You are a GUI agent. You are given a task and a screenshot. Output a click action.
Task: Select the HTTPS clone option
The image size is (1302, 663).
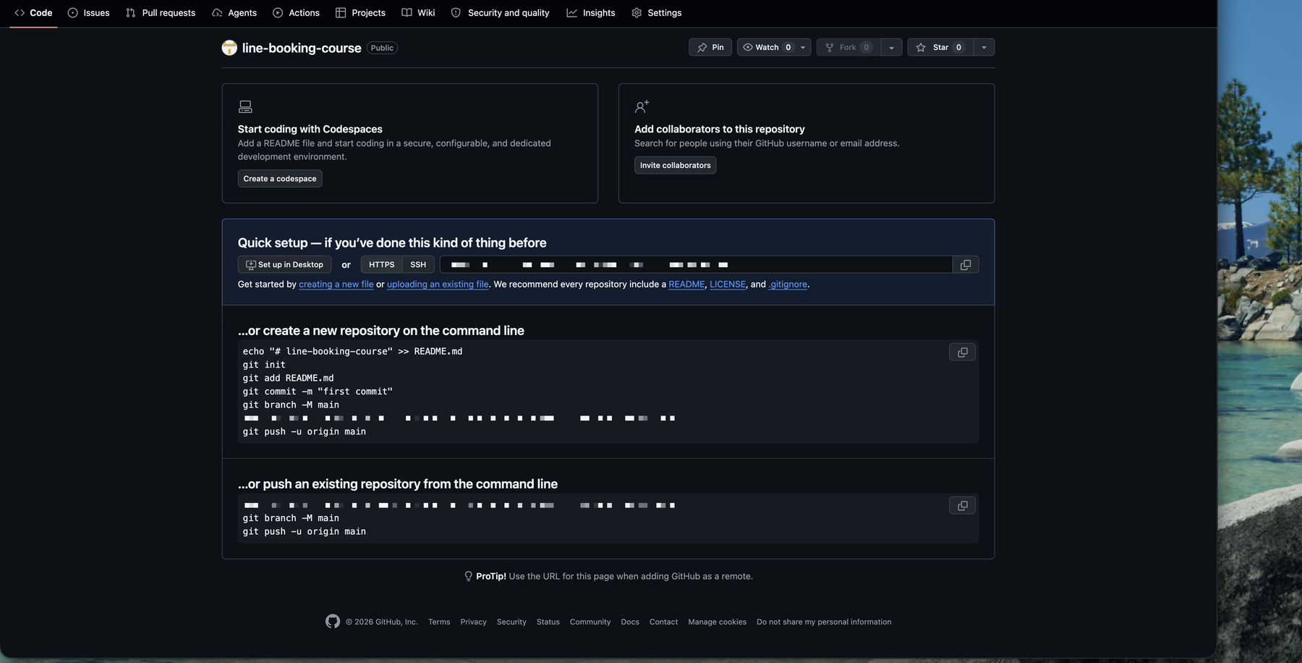pyautogui.click(x=381, y=265)
